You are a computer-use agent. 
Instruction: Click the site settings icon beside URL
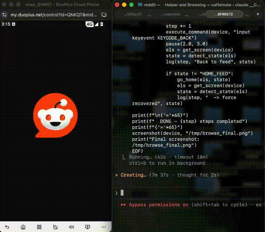[x=5, y=15]
